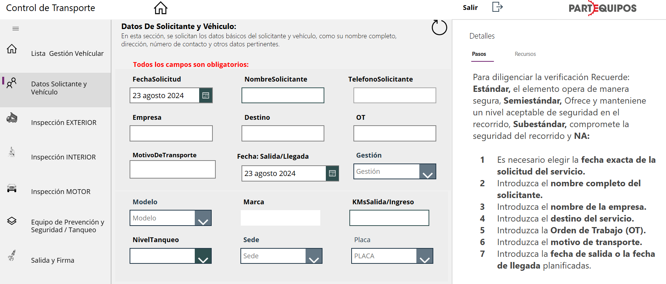Click the refresh circular arrow icon
Image resolution: width=666 pixels, height=284 pixels.
439,27
